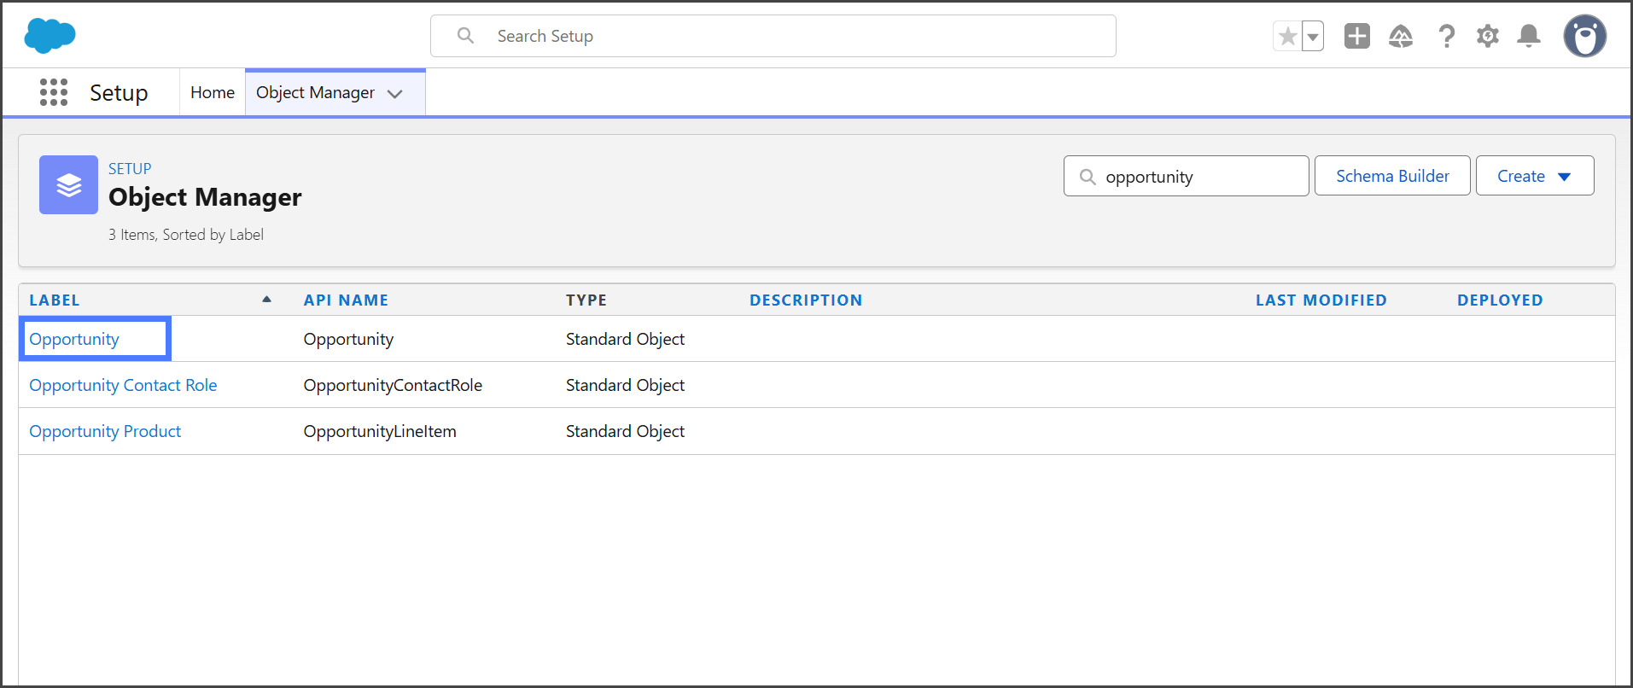This screenshot has height=688, width=1633.
Task: Open the Create dropdown menu
Action: (x=1534, y=176)
